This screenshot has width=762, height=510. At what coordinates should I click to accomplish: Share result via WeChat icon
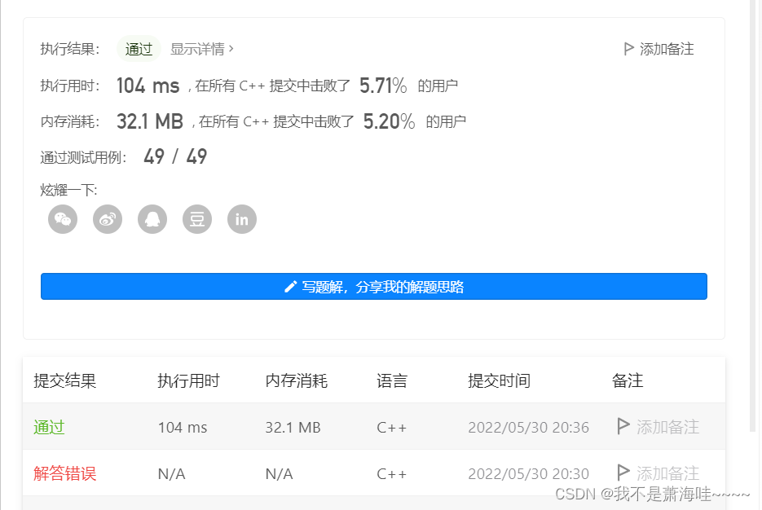click(x=63, y=219)
